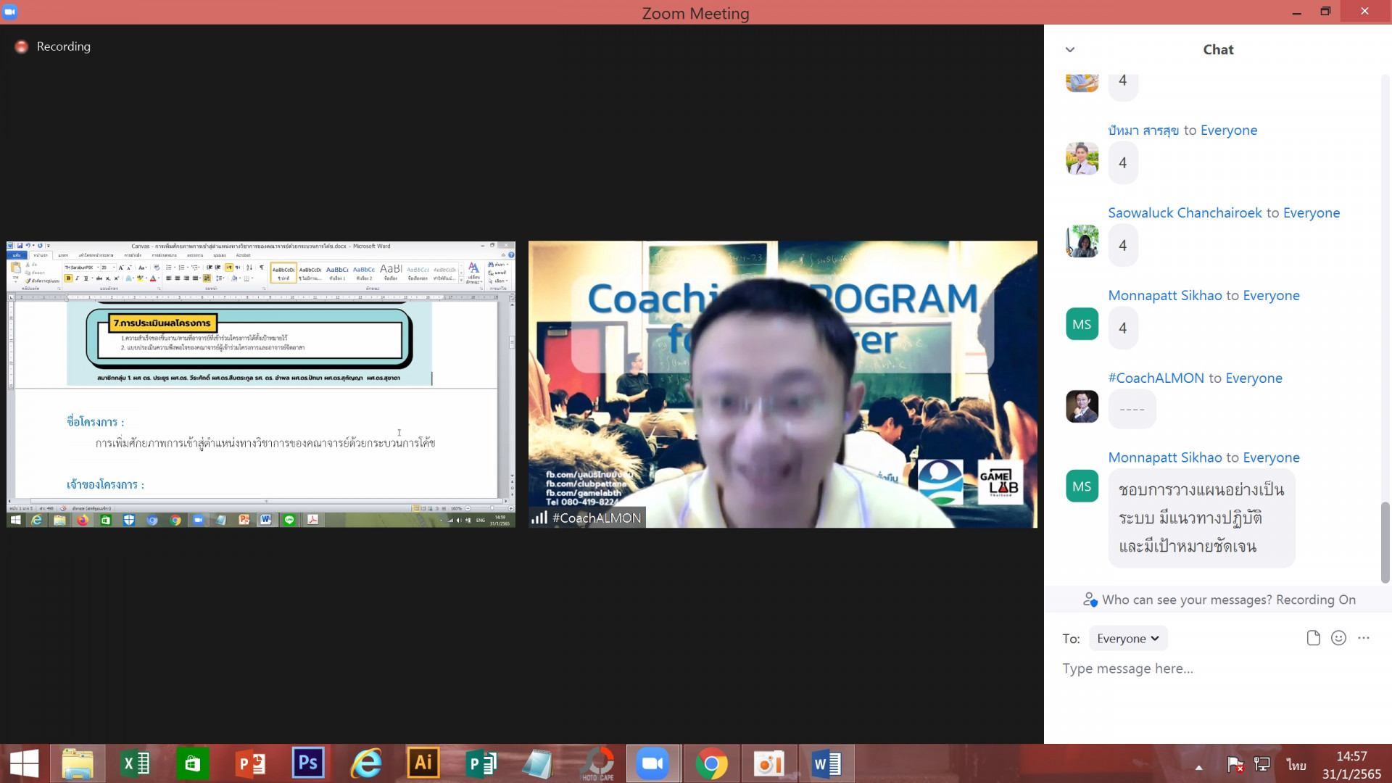The width and height of the screenshot is (1392, 783).
Task: Click 'Who can see your messages? Recording On'
Action: pos(1229,600)
